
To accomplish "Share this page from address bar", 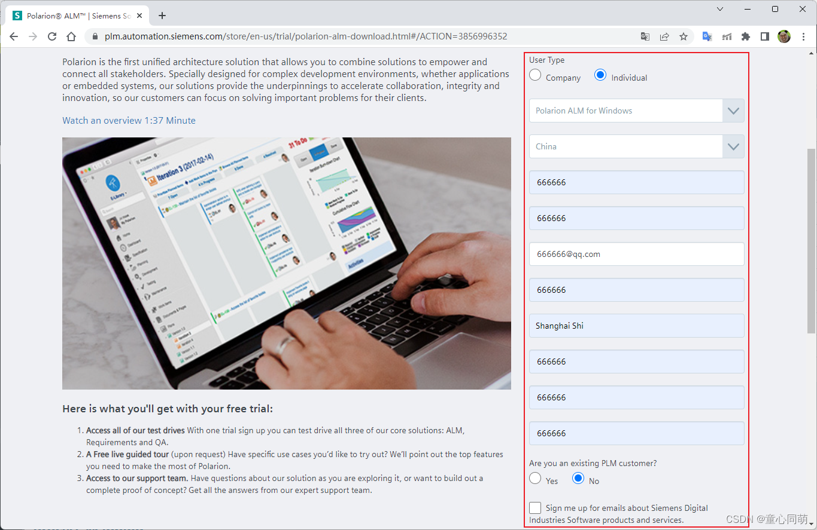I will 664,36.
